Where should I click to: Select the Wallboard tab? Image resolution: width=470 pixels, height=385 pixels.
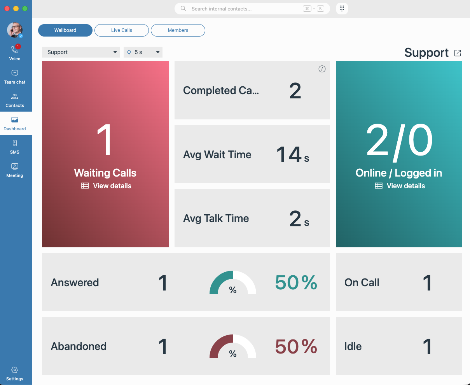[65, 30]
